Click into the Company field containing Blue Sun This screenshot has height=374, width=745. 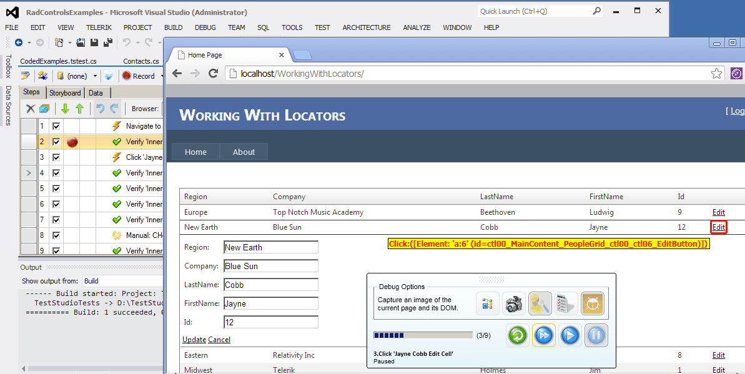271,266
